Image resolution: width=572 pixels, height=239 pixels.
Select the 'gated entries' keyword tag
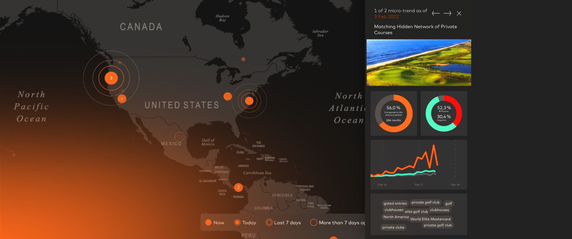pos(395,204)
